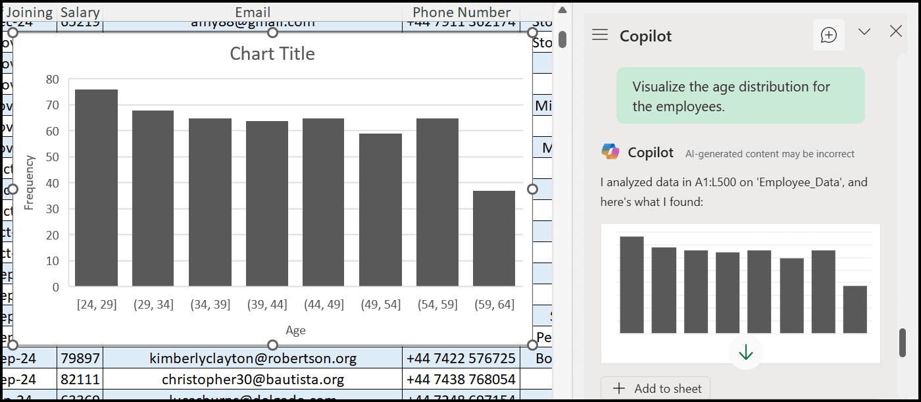Start a new Copilot chat
The height and width of the screenshot is (402, 921).
[x=828, y=35]
